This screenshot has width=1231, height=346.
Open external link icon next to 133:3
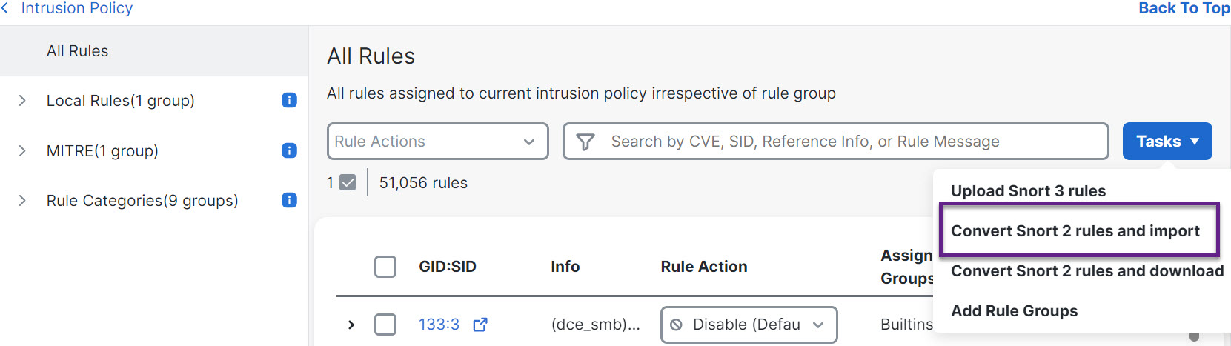tap(480, 325)
